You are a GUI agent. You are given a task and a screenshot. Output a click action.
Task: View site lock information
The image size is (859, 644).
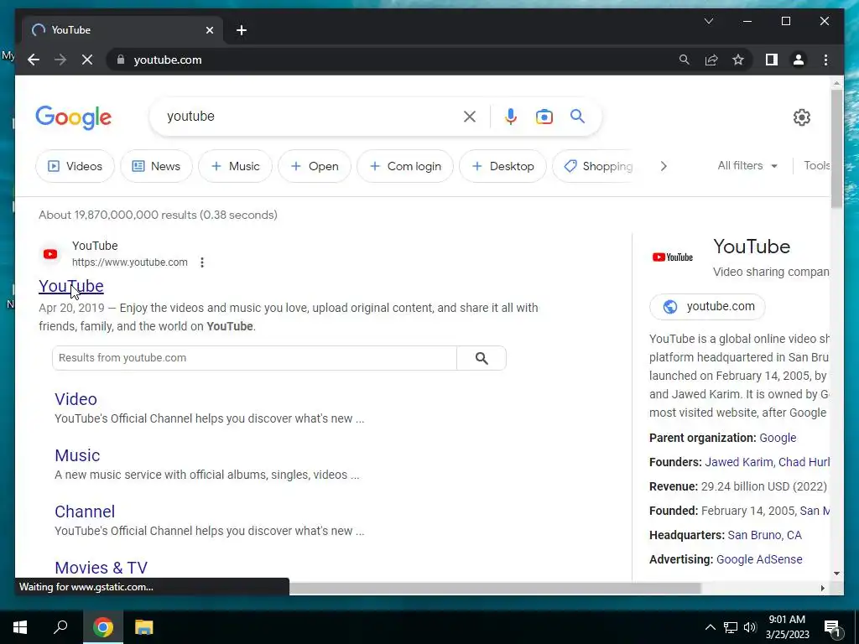pyautogui.click(x=121, y=60)
